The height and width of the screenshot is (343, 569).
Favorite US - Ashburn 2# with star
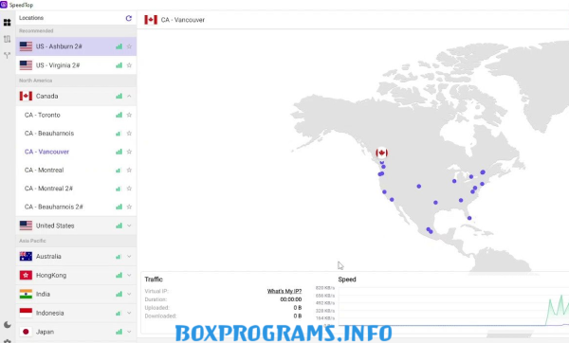click(129, 46)
